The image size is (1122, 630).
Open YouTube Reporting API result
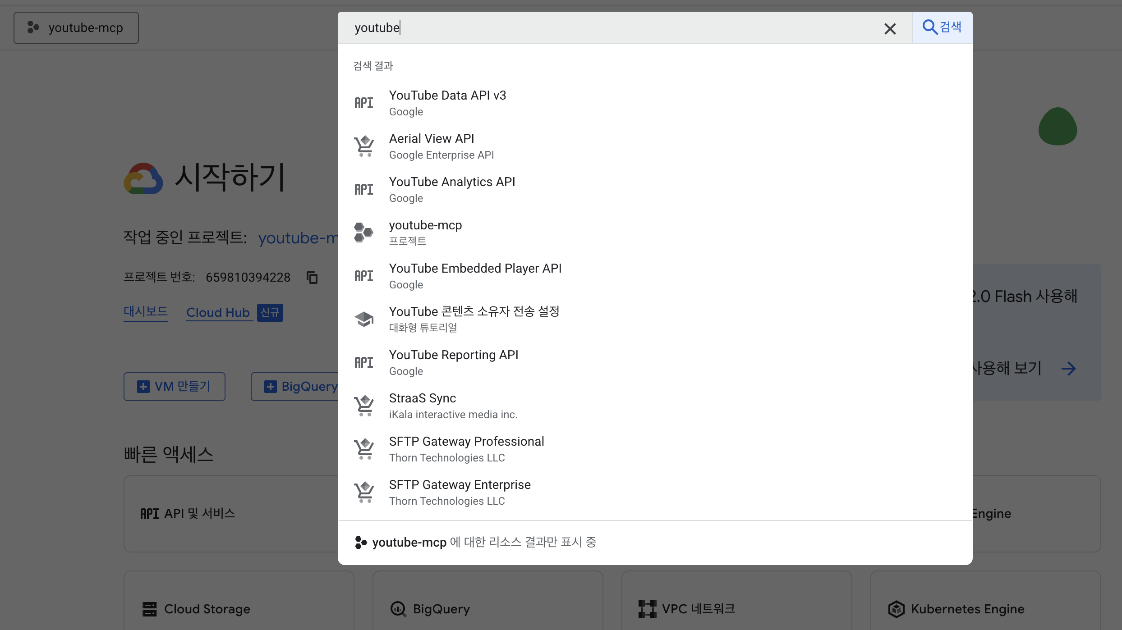[453, 362]
